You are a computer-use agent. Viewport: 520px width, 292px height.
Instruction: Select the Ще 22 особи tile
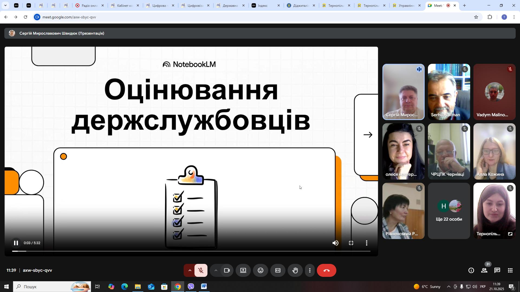point(449,211)
